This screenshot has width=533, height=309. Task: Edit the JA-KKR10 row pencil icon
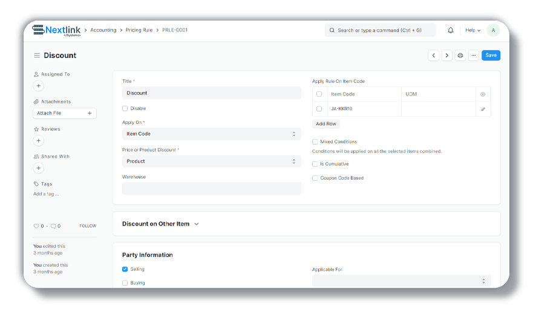[x=483, y=109]
